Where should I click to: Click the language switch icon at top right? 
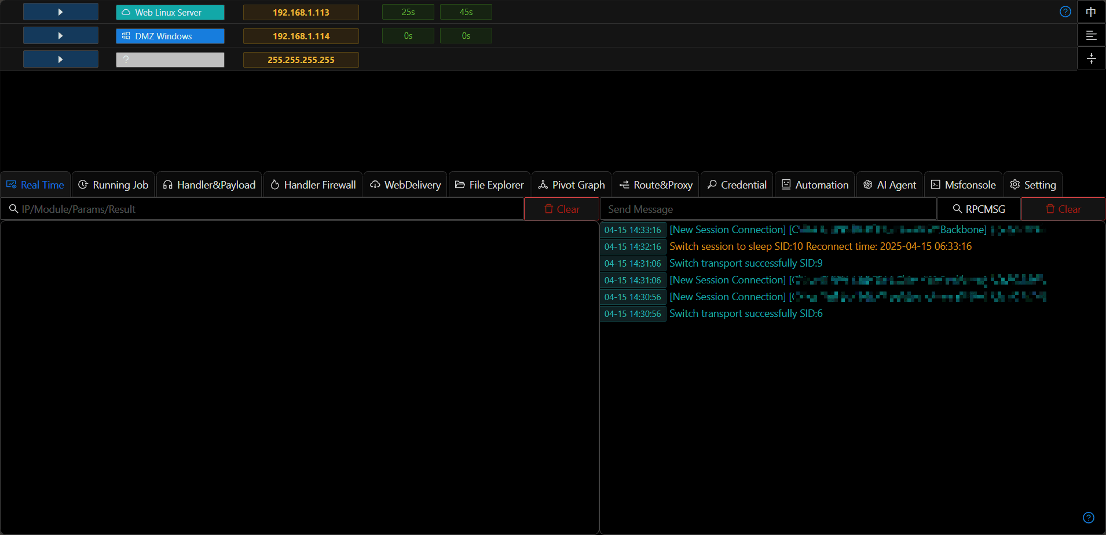tap(1091, 12)
